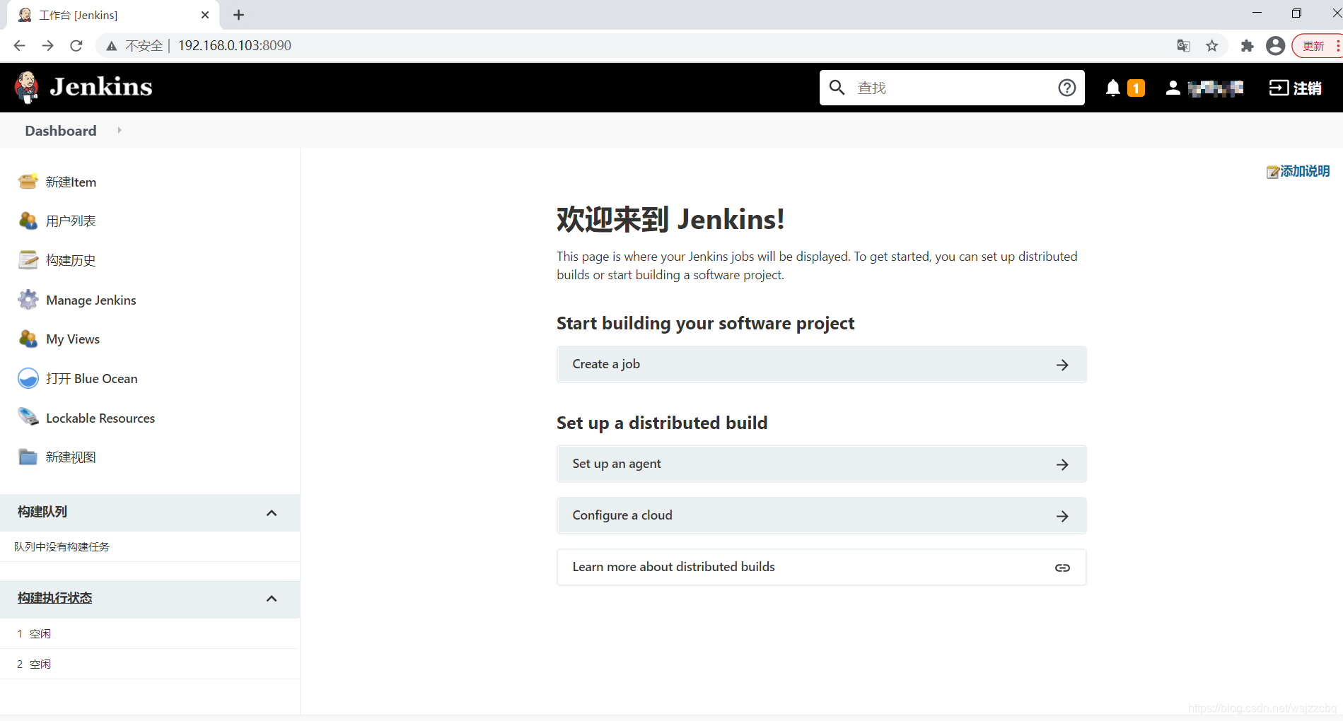Open Learn more about distributed builds

[821, 567]
